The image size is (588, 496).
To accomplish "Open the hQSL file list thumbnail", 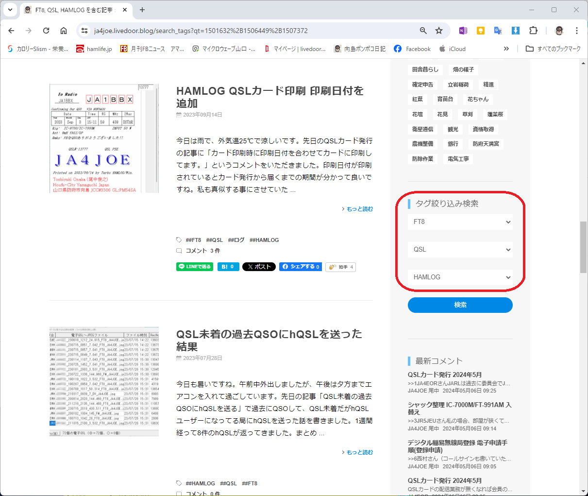I will coord(104,381).
